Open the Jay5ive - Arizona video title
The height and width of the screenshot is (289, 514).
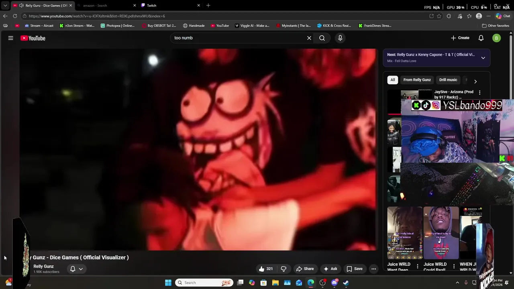[x=454, y=94]
